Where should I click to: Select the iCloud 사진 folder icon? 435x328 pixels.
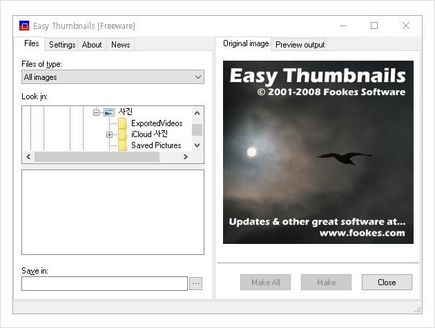coord(122,134)
